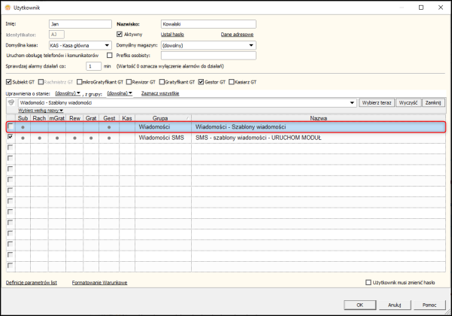Close the Użytkownik window

(441, 8)
